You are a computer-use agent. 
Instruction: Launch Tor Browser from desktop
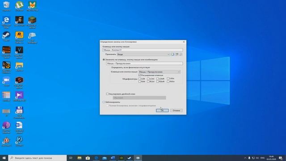pyautogui.click(x=6, y=128)
